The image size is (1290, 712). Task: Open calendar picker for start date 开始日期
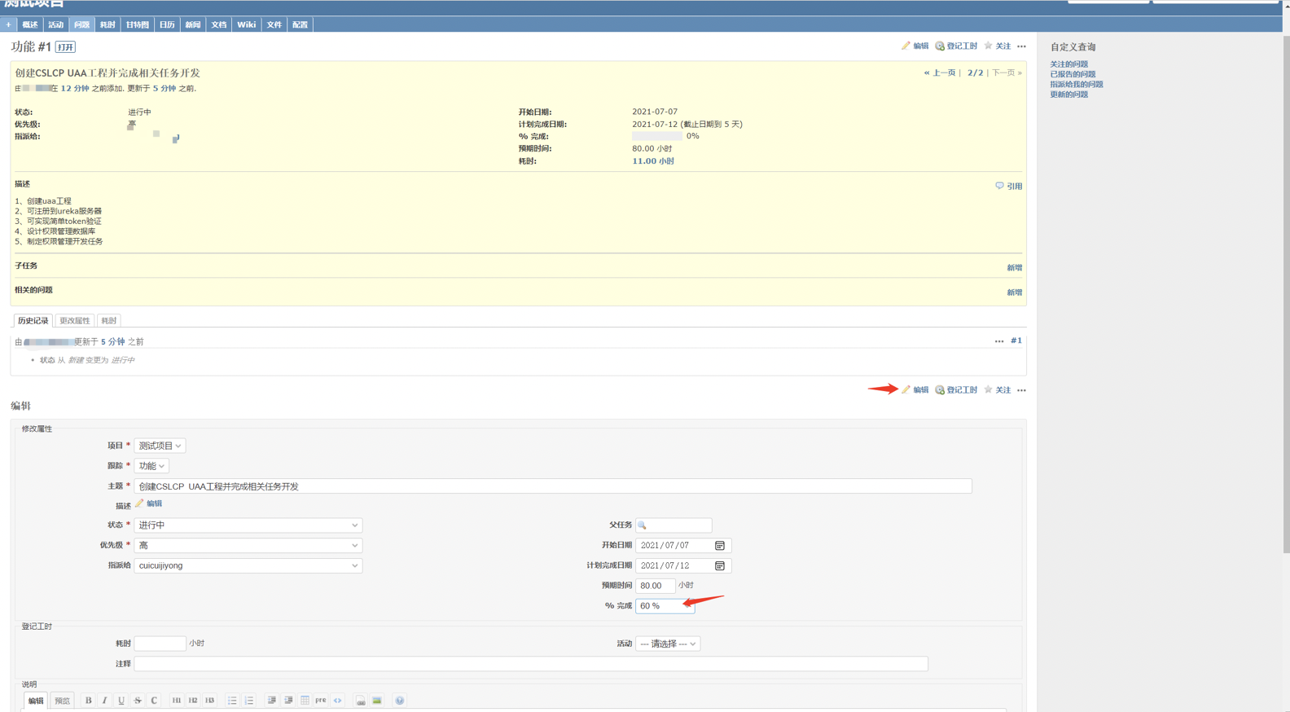coord(720,546)
